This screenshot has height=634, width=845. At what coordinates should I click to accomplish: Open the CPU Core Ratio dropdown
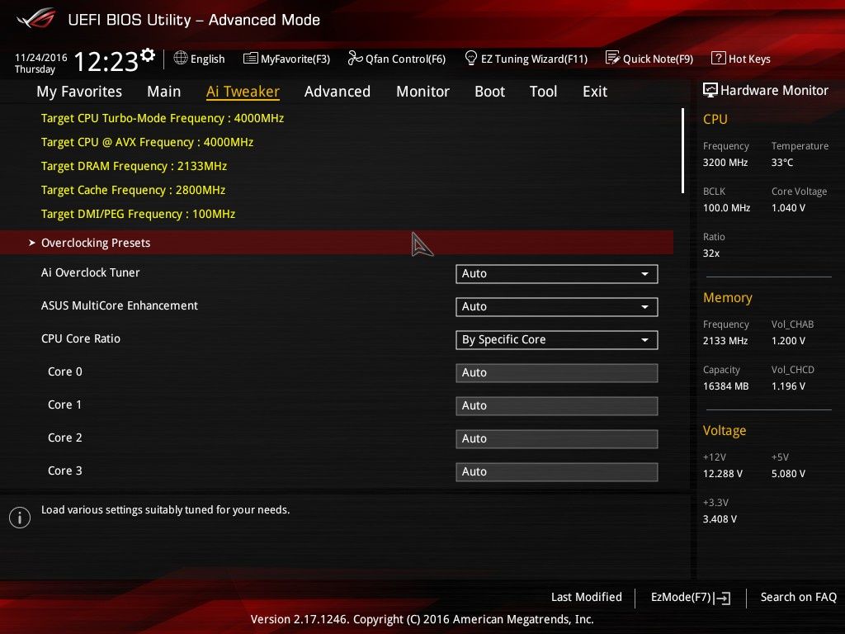click(556, 339)
